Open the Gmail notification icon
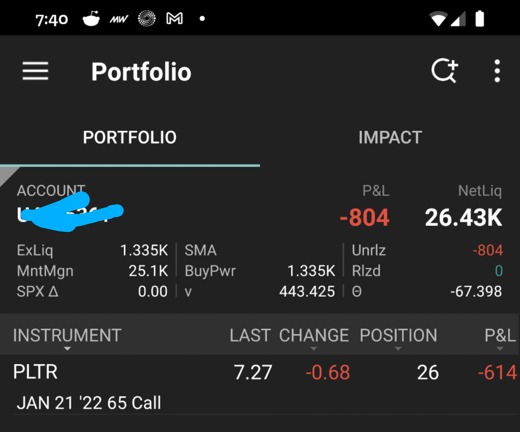The height and width of the screenshot is (432, 520). 174,18
